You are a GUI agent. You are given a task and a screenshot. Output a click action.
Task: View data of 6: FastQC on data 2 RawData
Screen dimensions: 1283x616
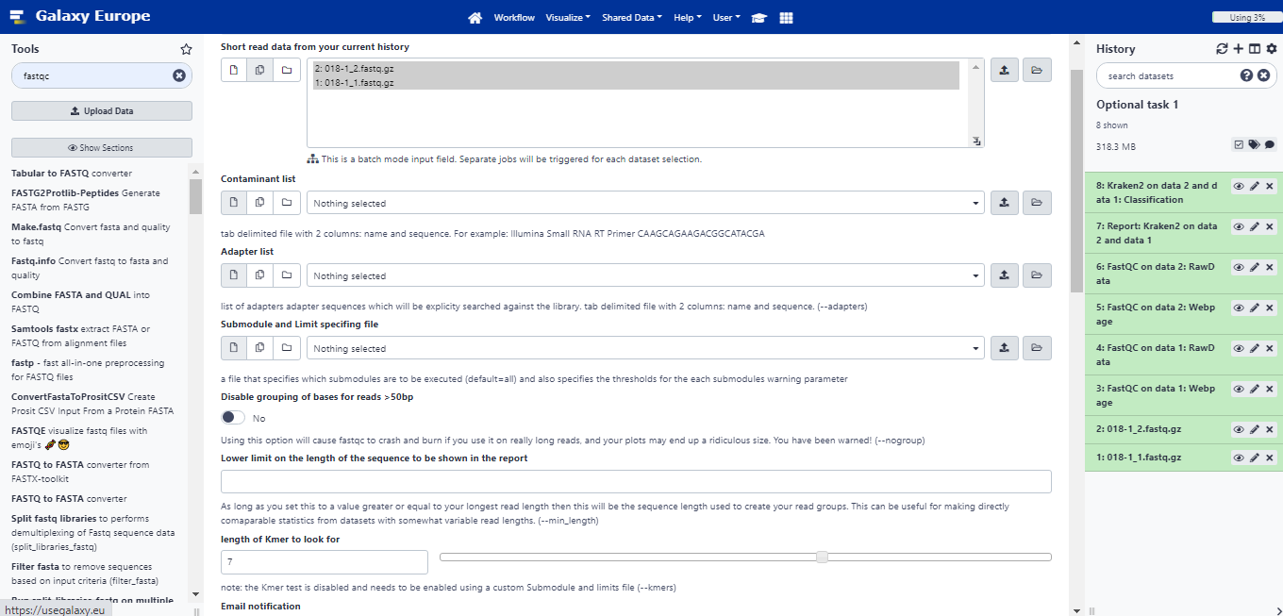(1239, 267)
